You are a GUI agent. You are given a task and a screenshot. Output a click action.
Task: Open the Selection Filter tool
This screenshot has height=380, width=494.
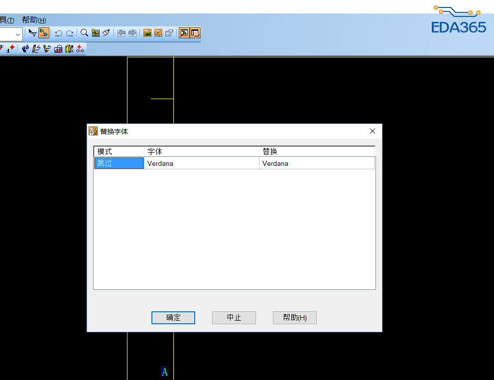(32, 33)
